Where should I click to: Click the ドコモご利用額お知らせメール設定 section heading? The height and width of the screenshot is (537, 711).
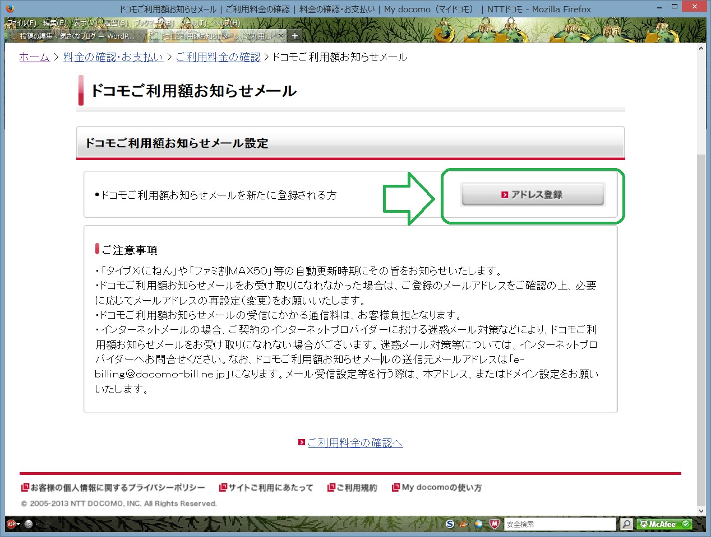tap(177, 143)
